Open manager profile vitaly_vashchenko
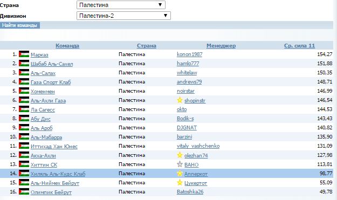The height and width of the screenshot is (200, 337). pos(198,146)
